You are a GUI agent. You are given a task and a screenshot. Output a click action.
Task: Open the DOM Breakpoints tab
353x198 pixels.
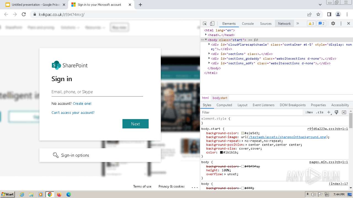[293, 105]
